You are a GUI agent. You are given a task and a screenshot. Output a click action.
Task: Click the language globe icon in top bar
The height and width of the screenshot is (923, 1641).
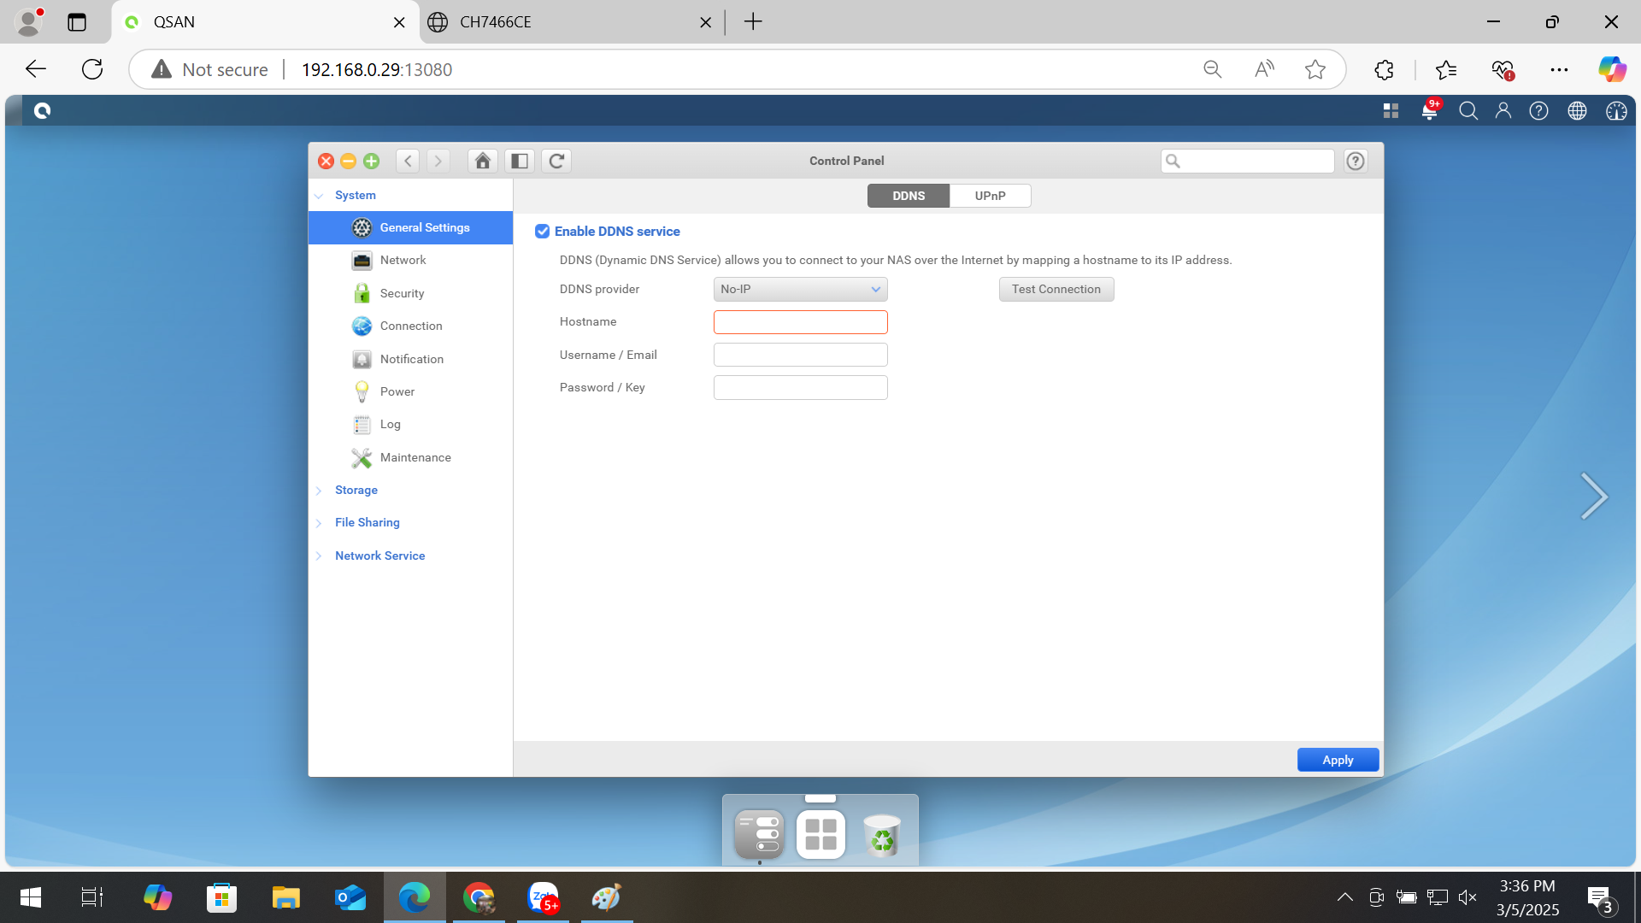point(1577,110)
